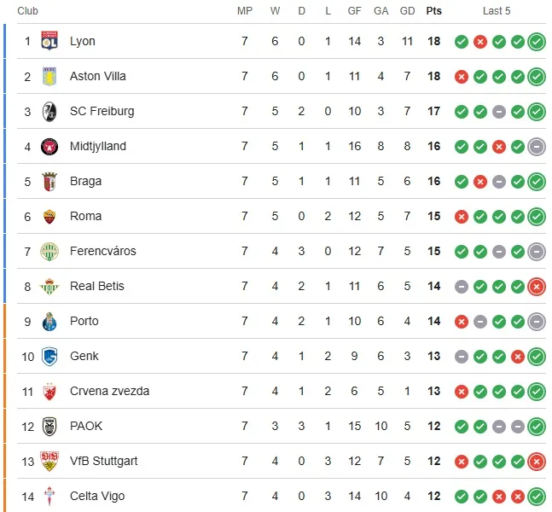Screen dimensions: 552x512
Task: Click the Roma club crest icon
Action: (49, 216)
